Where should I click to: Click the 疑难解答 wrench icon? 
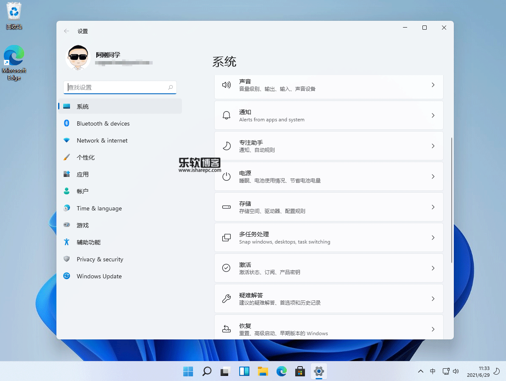click(x=226, y=298)
